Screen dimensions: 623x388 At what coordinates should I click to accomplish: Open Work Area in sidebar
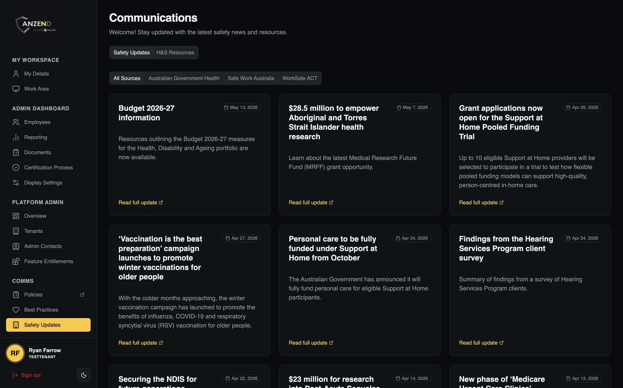pos(48,89)
